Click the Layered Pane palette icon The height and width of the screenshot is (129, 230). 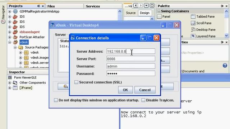pyautogui.click(x=193, y=36)
